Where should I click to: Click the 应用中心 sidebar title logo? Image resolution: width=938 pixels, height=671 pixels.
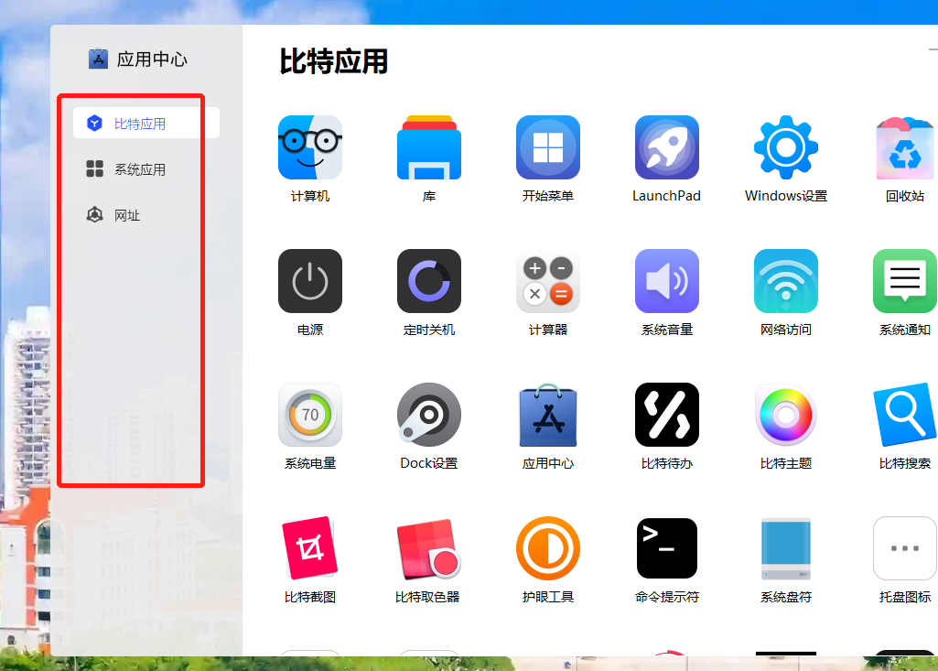(x=98, y=59)
